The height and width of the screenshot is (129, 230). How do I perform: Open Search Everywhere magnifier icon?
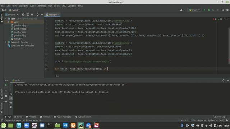tap(223, 10)
